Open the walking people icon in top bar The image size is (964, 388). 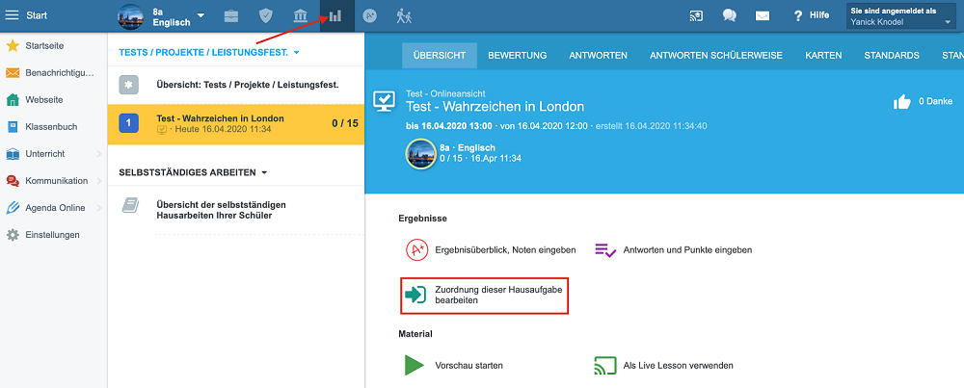(x=404, y=16)
